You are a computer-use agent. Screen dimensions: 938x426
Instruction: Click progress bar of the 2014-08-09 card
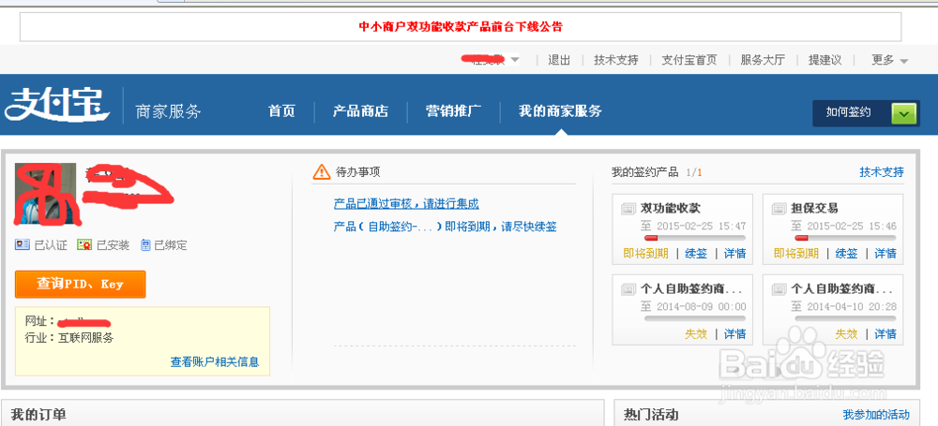coord(695,318)
